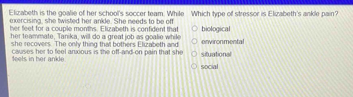Click the line 'exercising, she twisted her ankle'
This screenshot has width=353, height=97.
pyautogui.click(x=91, y=21)
